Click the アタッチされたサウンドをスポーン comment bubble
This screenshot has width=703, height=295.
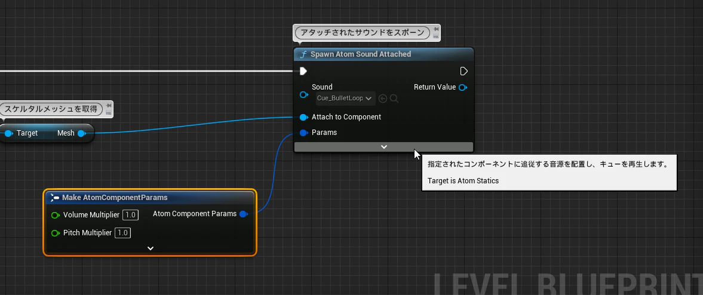pos(363,32)
